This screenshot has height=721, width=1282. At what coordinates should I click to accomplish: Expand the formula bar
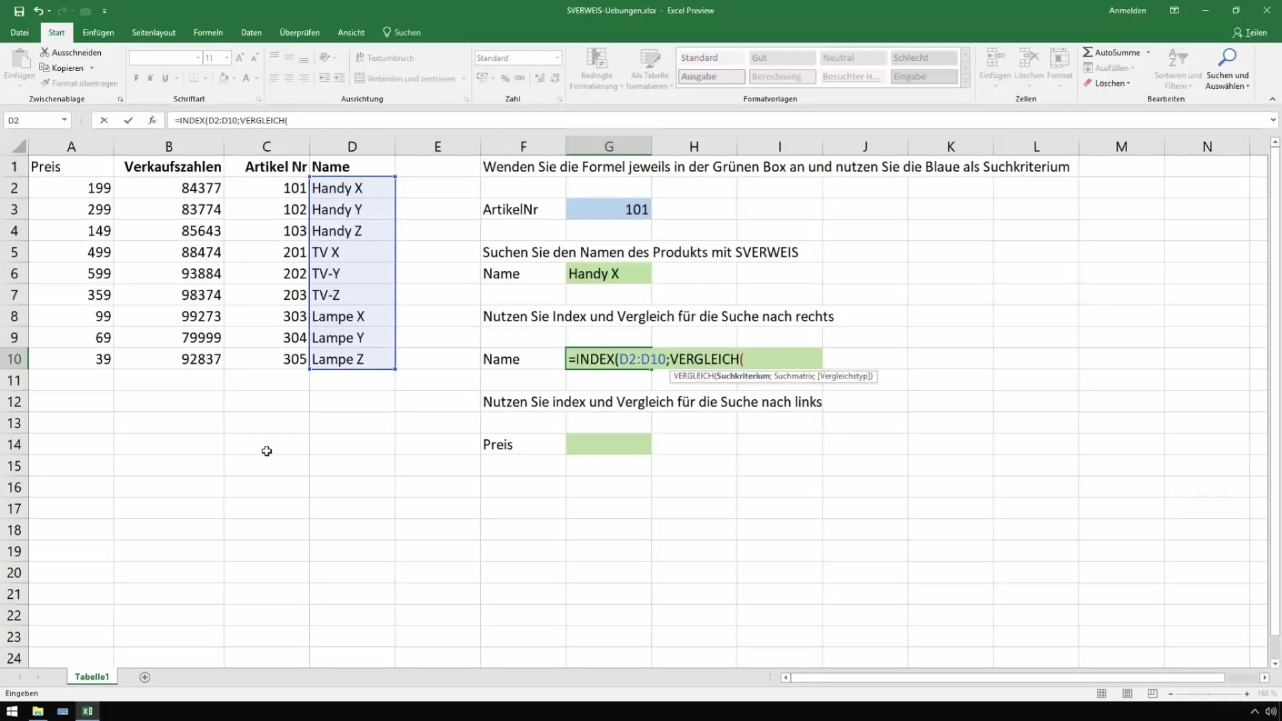coord(1273,120)
